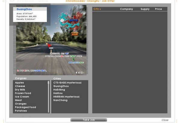180x123 pixels.
Task: Select Apples from the Cargoes list
Action: (x=20, y=82)
